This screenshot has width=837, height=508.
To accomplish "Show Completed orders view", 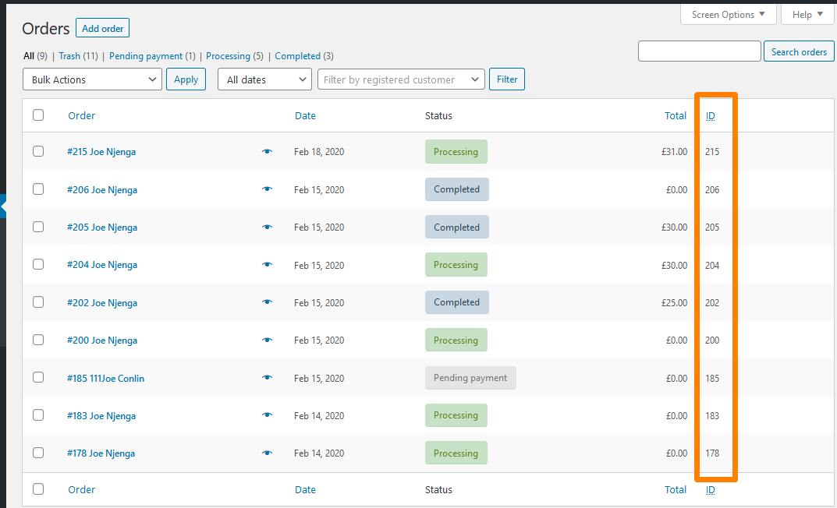I will [297, 56].
